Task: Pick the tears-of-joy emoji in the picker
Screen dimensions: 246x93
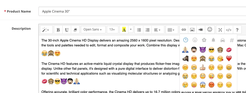Action: point(212,59)
